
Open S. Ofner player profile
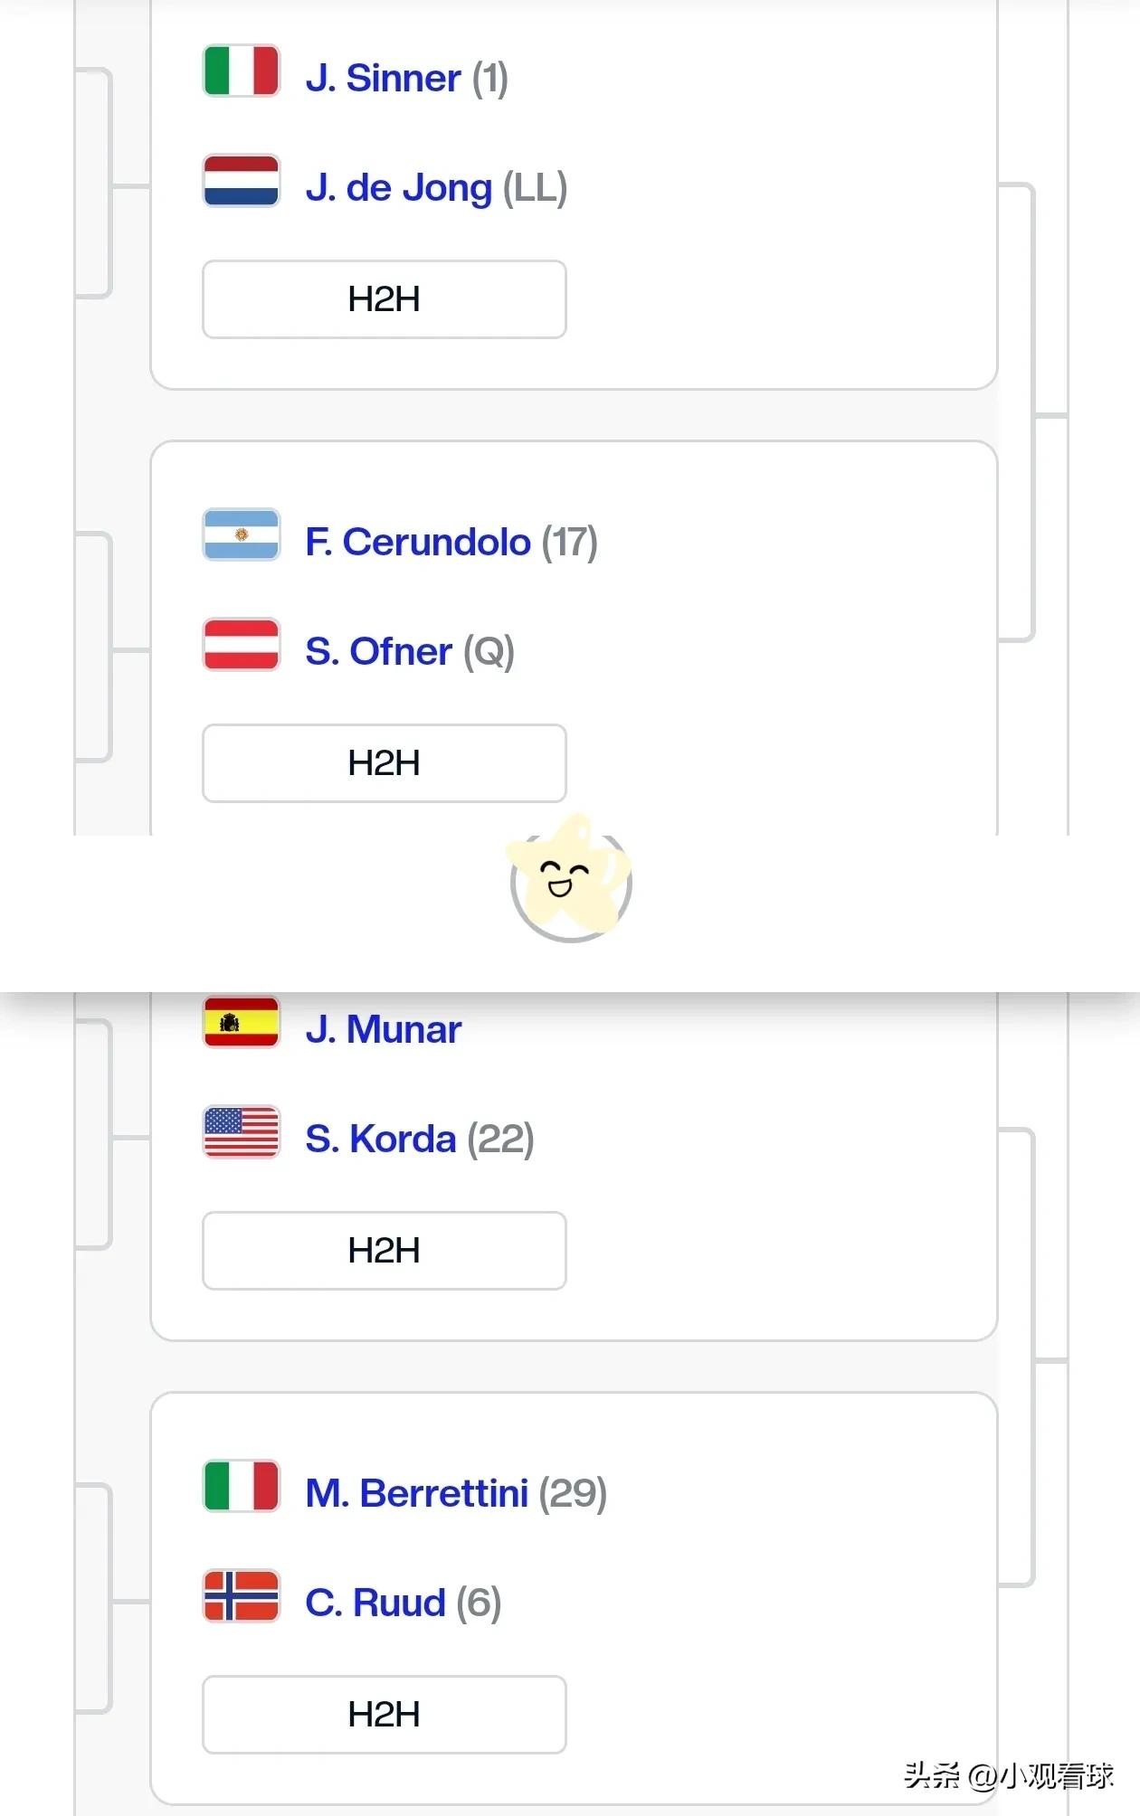point(378,652)
